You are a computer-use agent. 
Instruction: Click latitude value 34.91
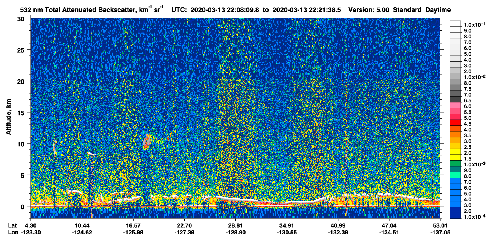[287, 225]
